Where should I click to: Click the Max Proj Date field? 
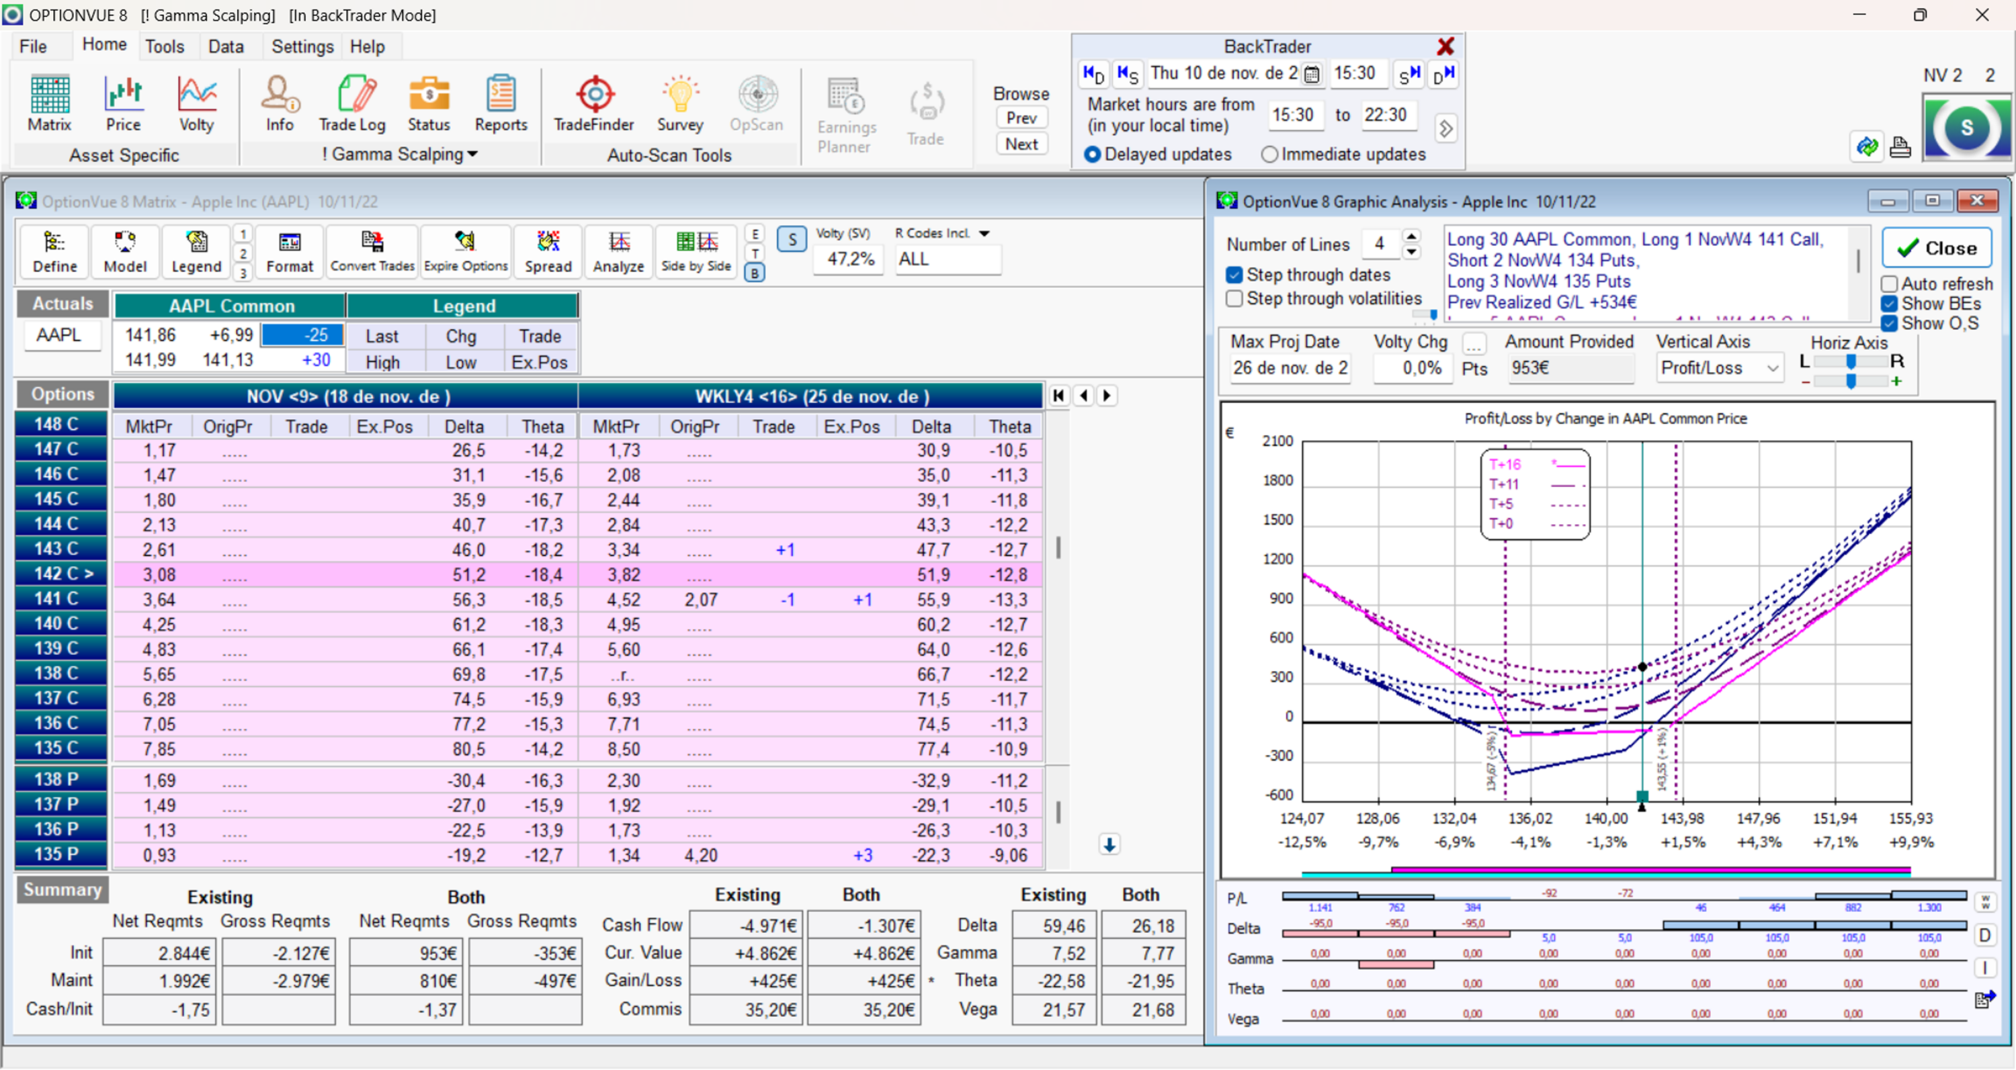pyautogui.click(x=1290, y=367)
